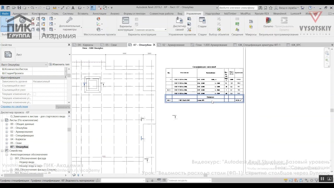
Task: Open the Файл menu
Action: pos(5,14)
